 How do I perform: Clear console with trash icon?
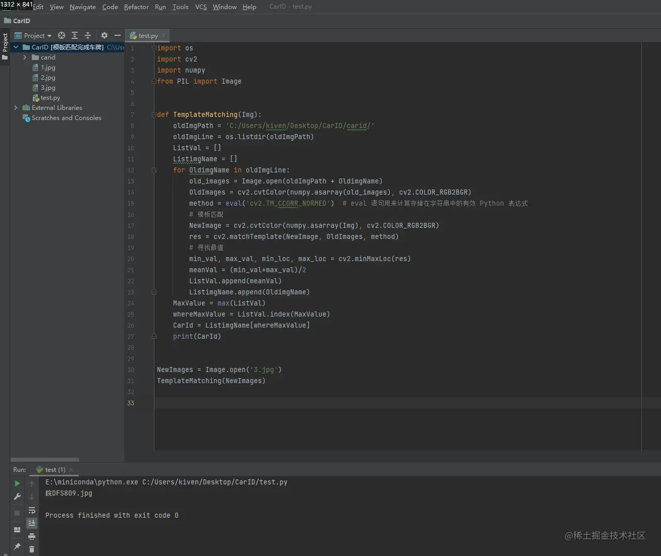pos(32,549)
